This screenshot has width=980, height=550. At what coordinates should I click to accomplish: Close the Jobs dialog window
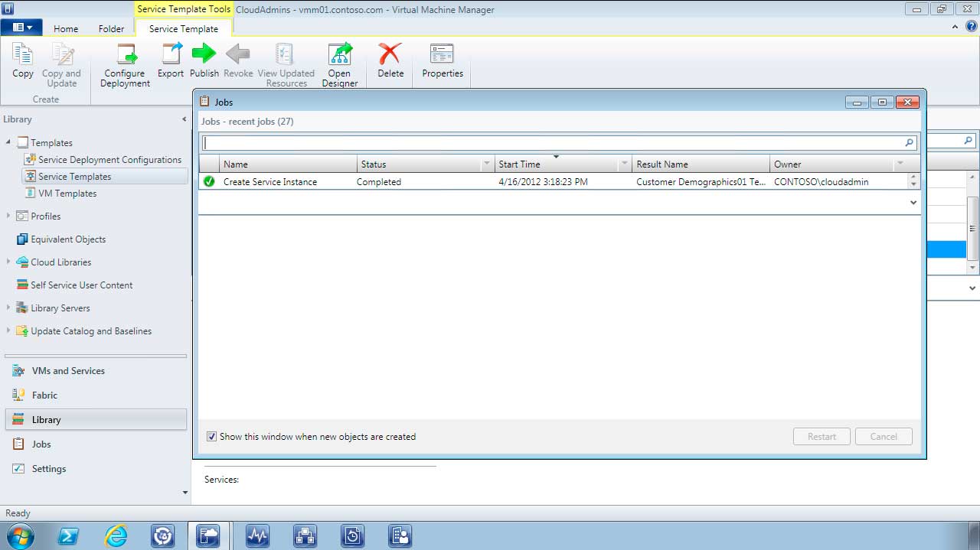pyautogui.click(x=906, y=102)
